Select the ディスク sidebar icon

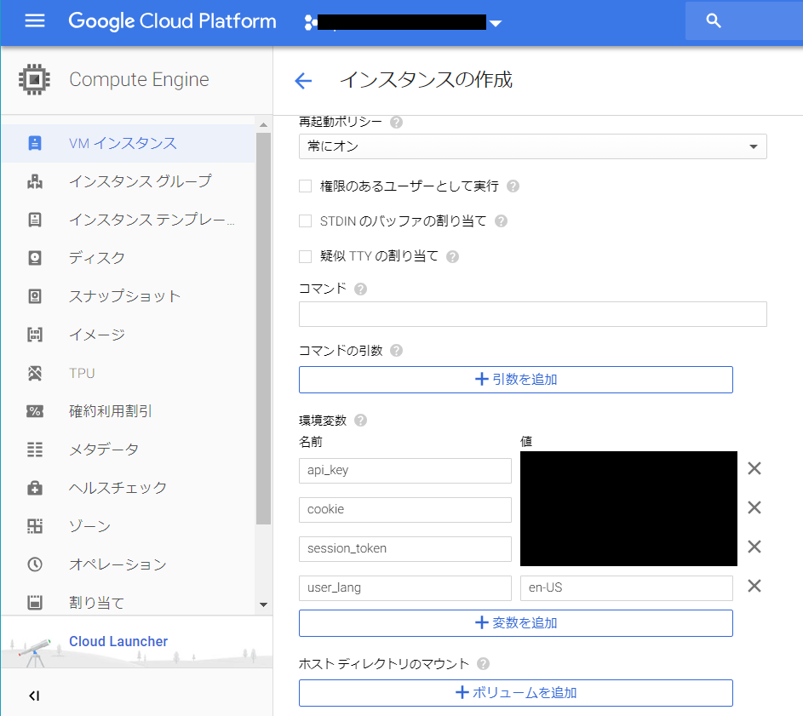(x=34, y=257)
